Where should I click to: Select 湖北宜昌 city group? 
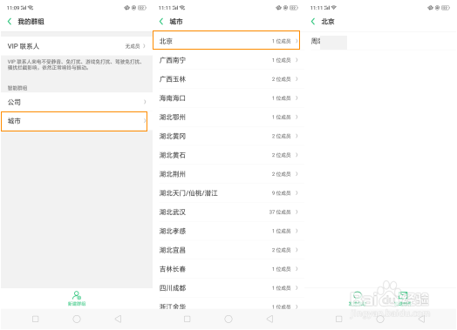(x=228, y=250)
